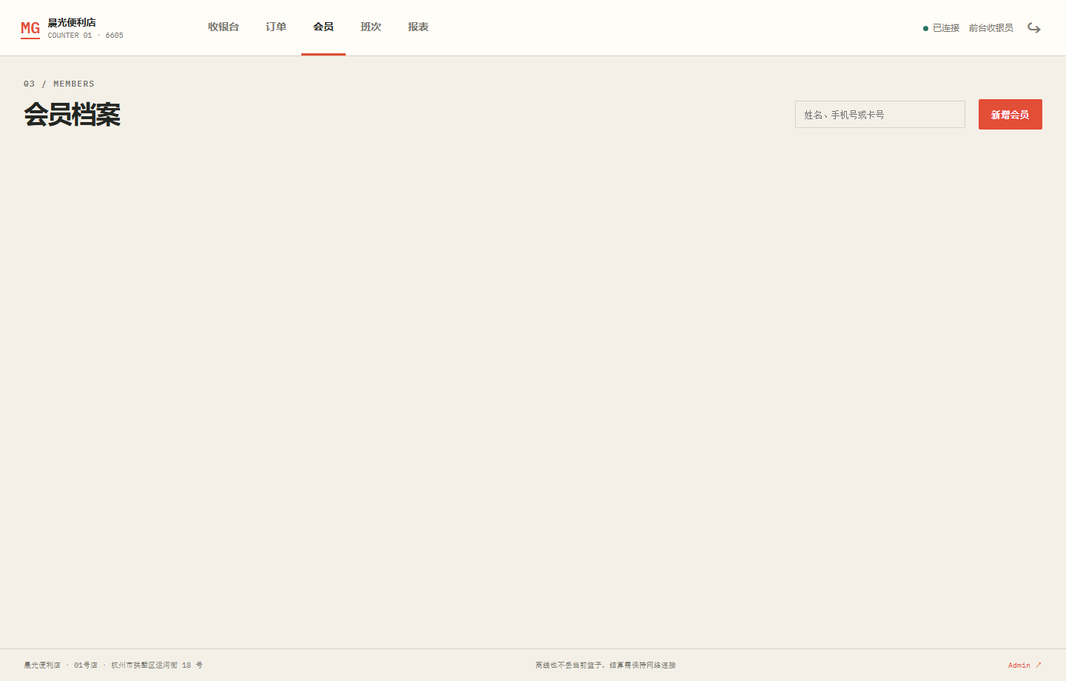Click the green connection status dot
The height and width of the screenshot is (681, 1066).
click(x=925, y=28)
